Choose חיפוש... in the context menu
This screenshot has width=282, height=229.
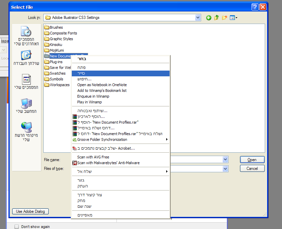121,79
